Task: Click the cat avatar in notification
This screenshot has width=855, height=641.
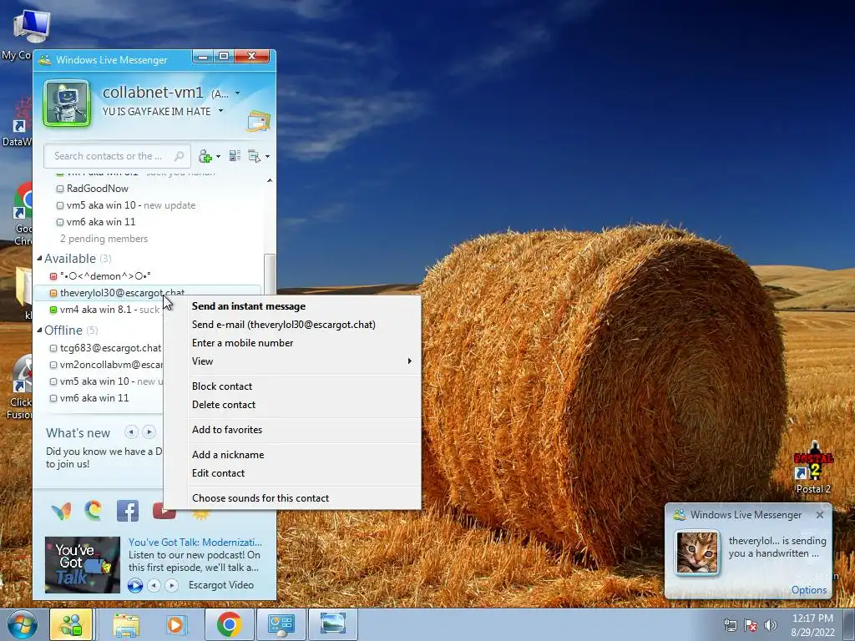Action: (x=697, y=553)
